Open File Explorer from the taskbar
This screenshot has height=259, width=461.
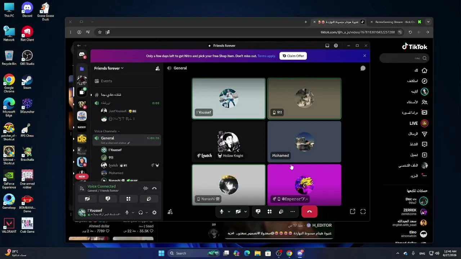coord(258,253)
